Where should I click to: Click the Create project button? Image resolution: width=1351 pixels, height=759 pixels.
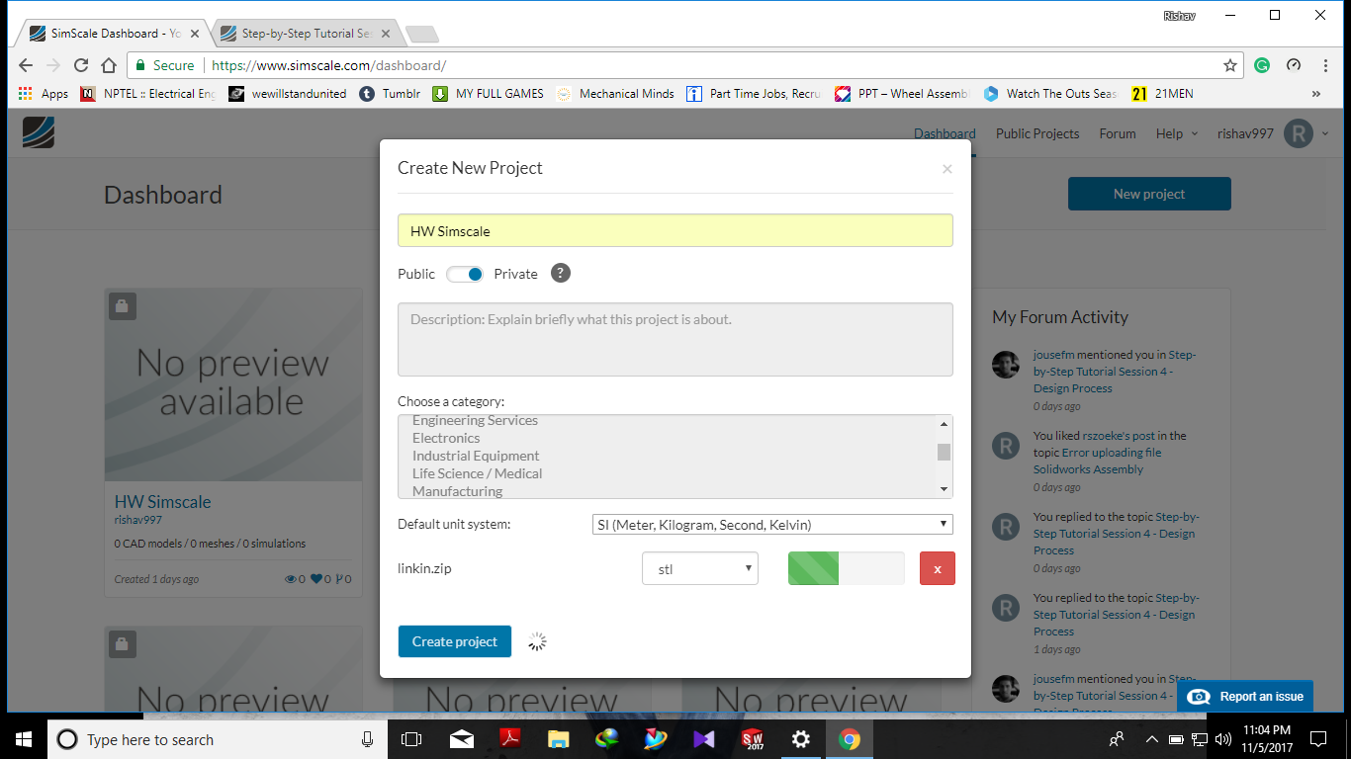(x=455, y=641)
